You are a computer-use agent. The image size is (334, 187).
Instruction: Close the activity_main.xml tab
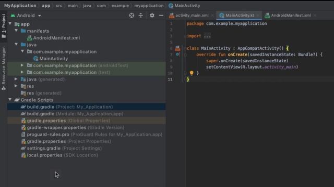212,15
